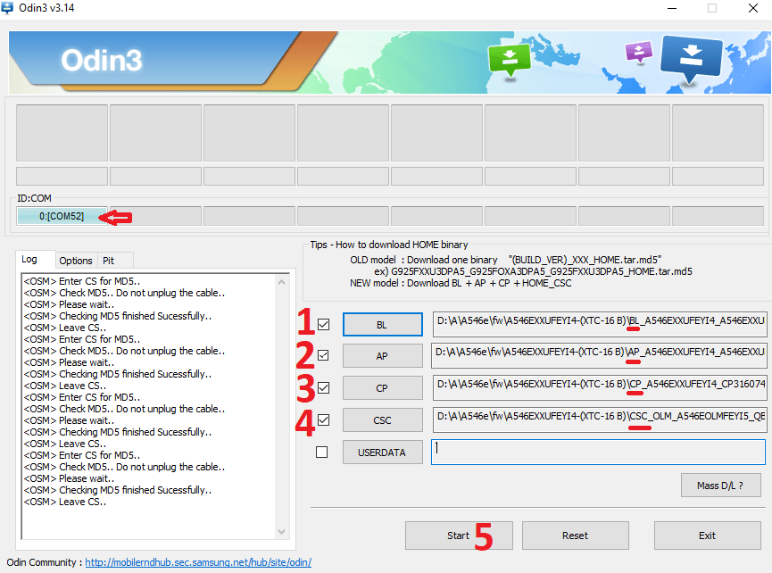
Task: Enable the USERDATA checkbox
Action: [322, 453]
